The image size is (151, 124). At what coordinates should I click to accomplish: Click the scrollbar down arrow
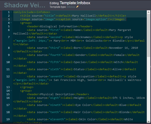coord(148,121)
